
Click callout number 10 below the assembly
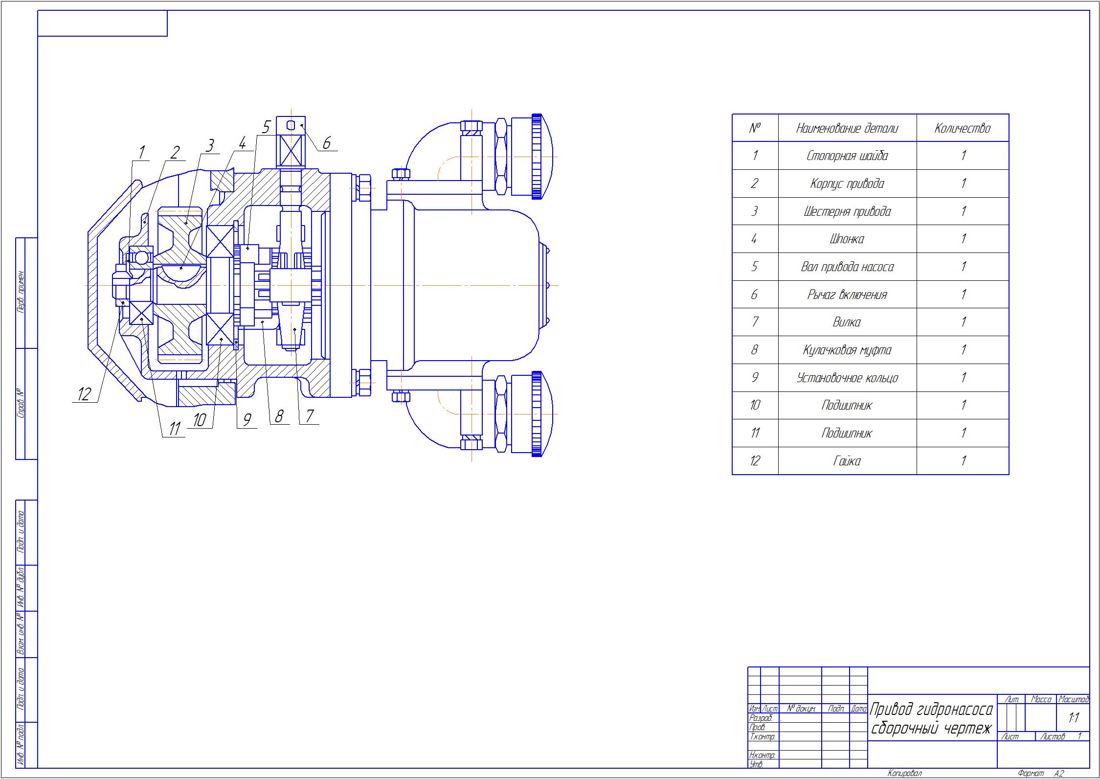coord(200,420)
